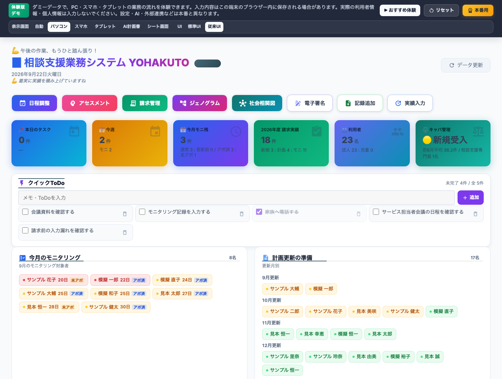Focus the メモ・ToDoを入力 field
502x379 pixels.
coord(236,198)
